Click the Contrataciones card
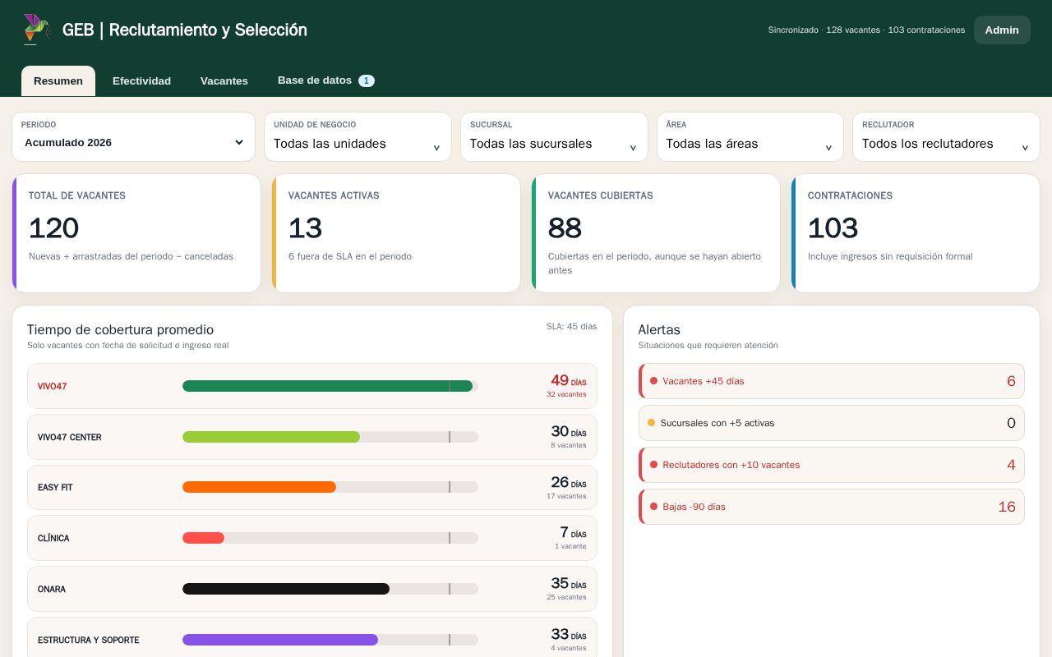The width and height of the screenshot is (1052, 657). click(916, 233)
